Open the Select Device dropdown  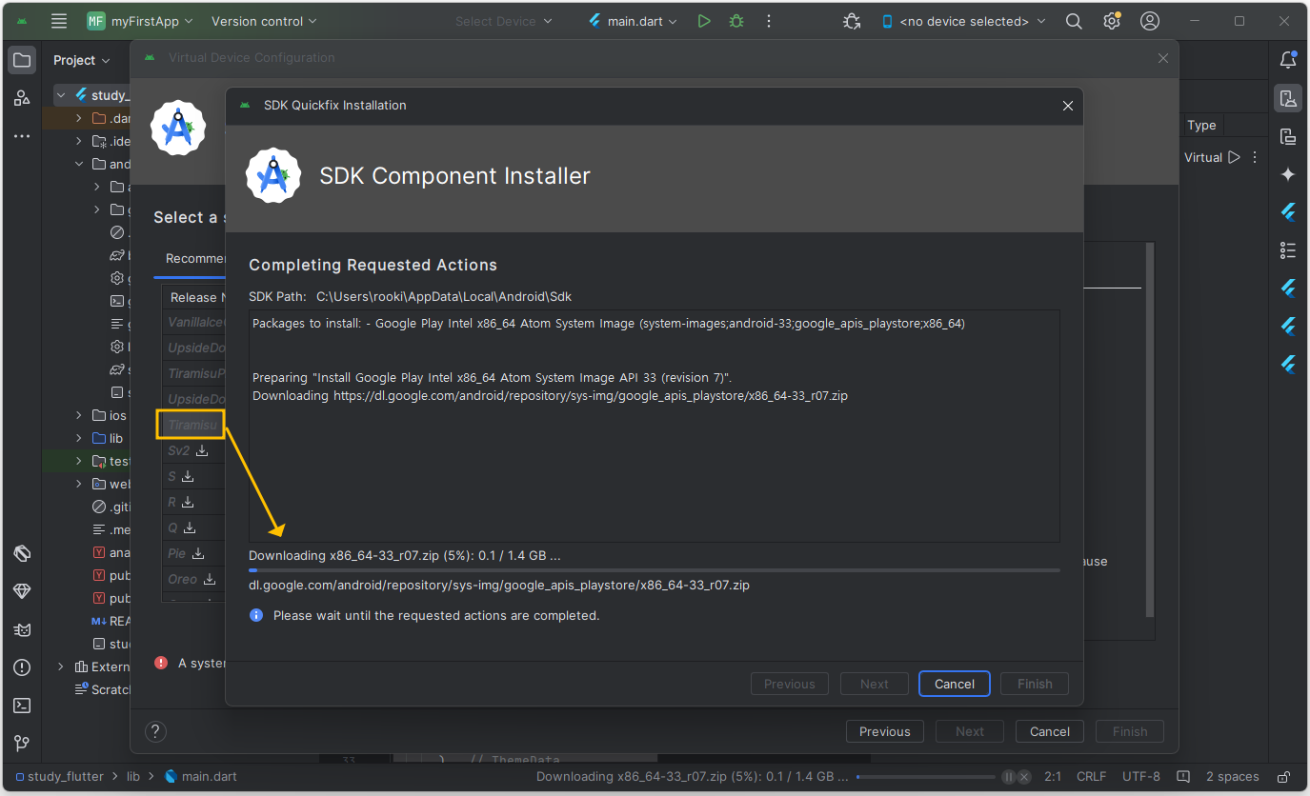504,21
